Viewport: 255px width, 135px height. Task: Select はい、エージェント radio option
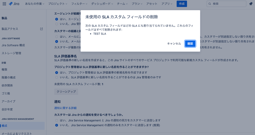point(57,19)
